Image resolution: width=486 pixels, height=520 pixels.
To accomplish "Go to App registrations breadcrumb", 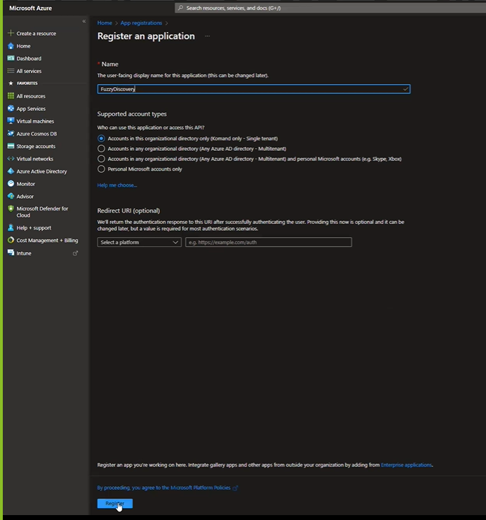I will 141,23.
